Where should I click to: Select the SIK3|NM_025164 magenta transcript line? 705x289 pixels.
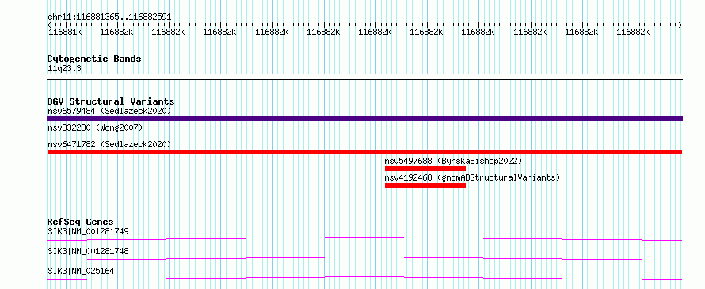(364, 278)
